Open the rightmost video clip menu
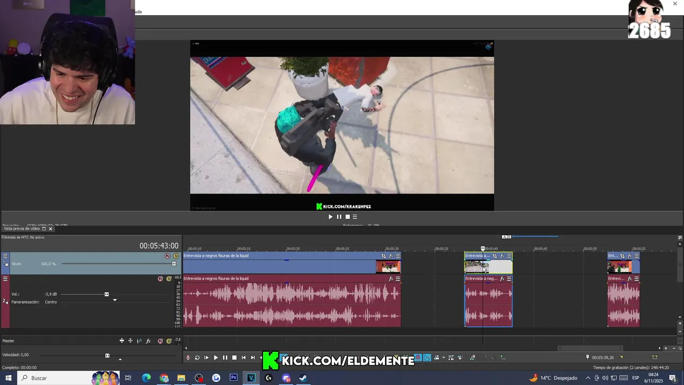Image resolution: width=684 pixels, height=385 pixels. (636, 256)
